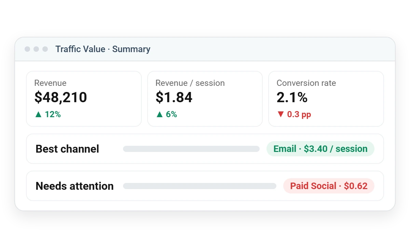Select the Best channel row label
Viewport: 410px width, 248px height.
click(x=67, y=149)
